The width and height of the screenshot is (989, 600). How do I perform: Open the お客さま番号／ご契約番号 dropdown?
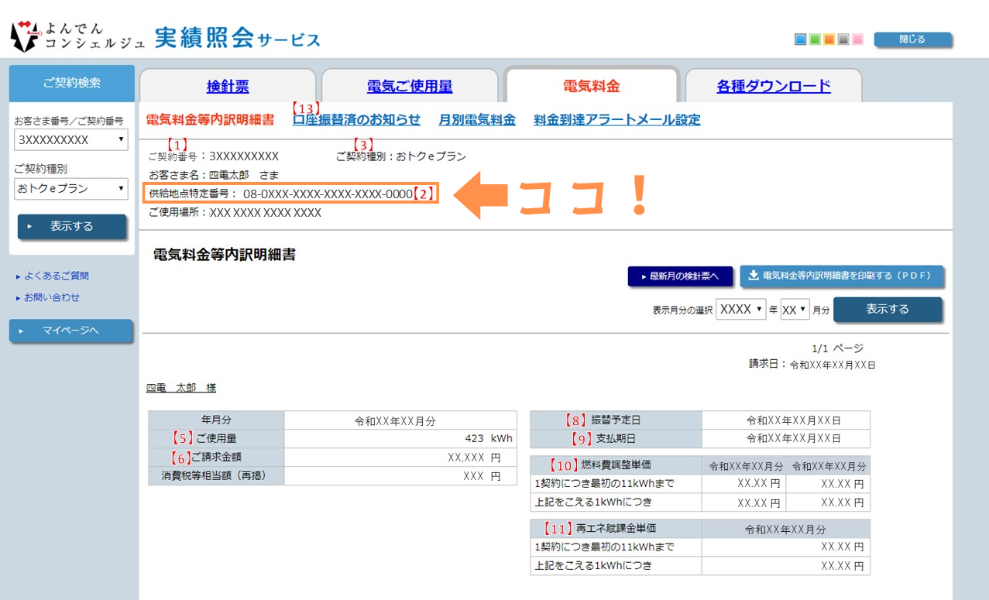71,140
